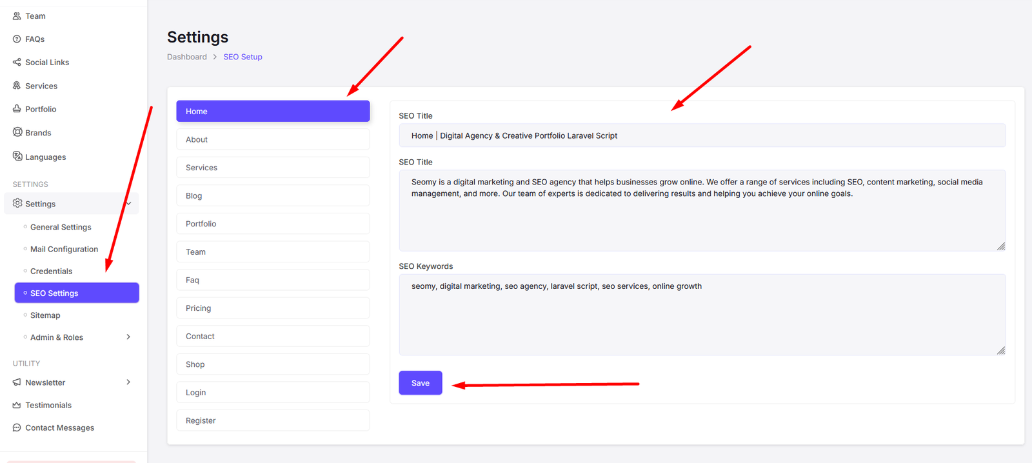Image resolution: width=1032 pixels, height=463 pixels.
Task: Open Mail Configuration settings
Action: point(64,250)
